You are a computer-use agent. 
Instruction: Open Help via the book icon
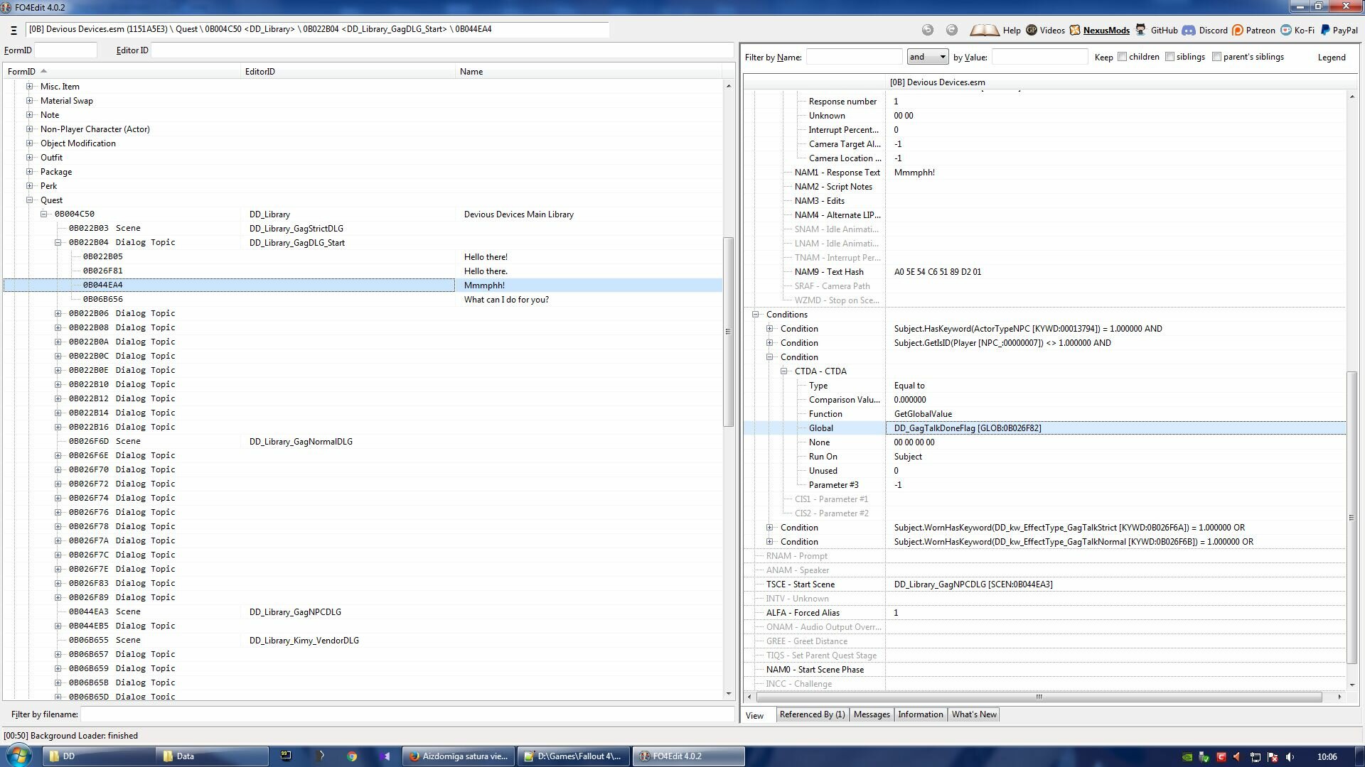click(x=985, y=30)
